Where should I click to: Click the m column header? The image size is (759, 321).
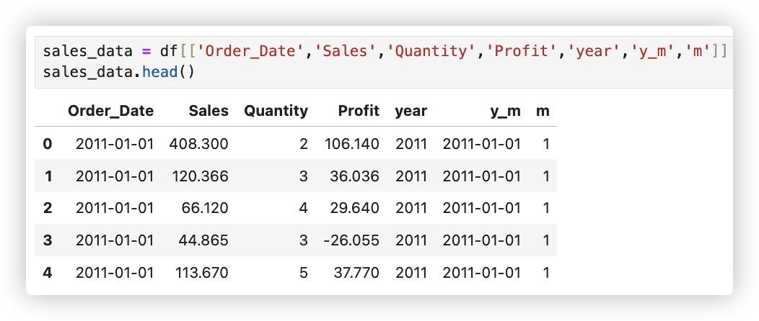pos(543,111)
